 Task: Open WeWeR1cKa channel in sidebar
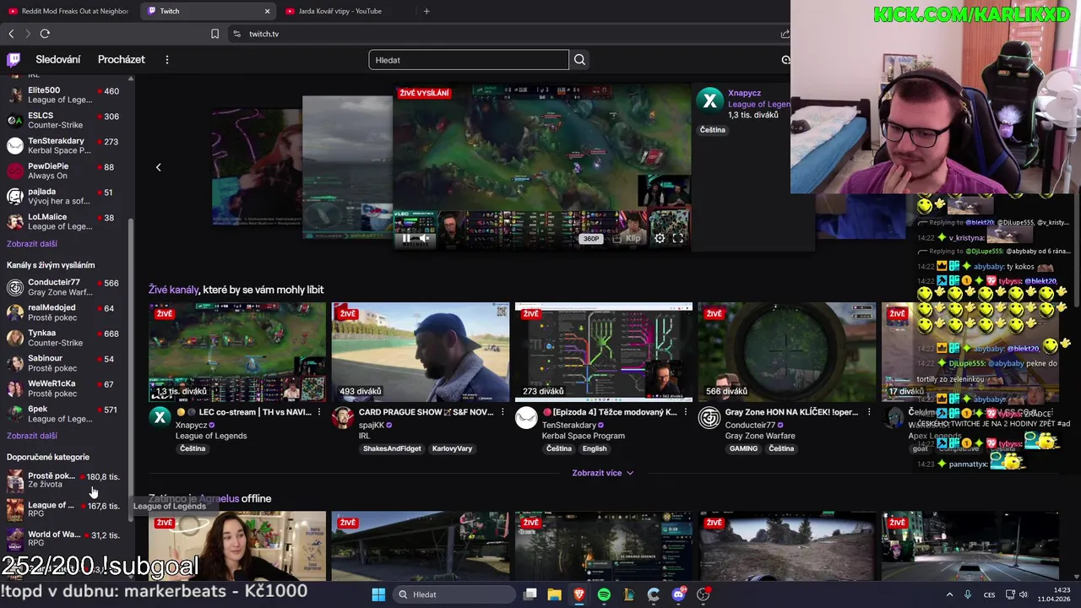[63, 388]
